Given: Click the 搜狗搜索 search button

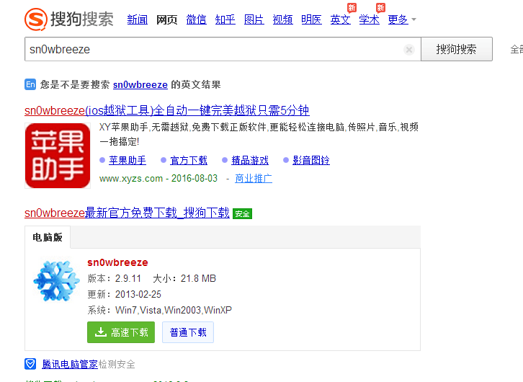Looking at the screenshot, I should (457, 50).
